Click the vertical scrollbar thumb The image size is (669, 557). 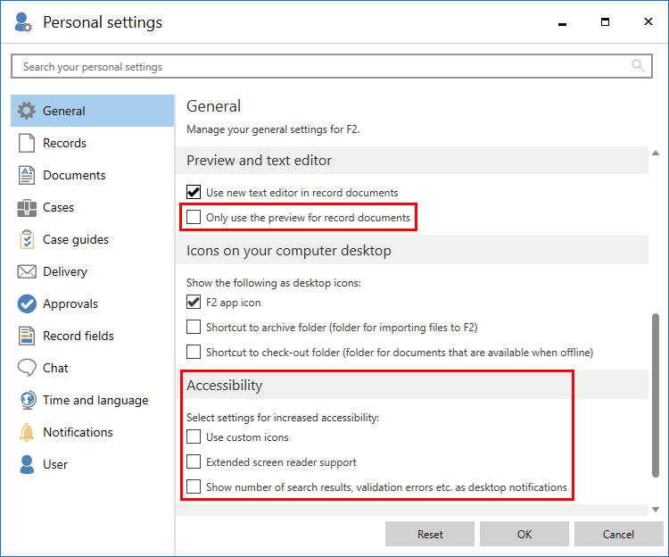[656, 395]
